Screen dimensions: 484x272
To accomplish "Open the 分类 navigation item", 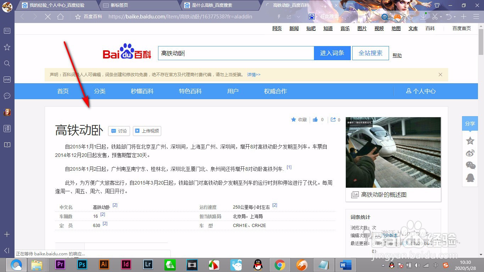I will (100, 91).
